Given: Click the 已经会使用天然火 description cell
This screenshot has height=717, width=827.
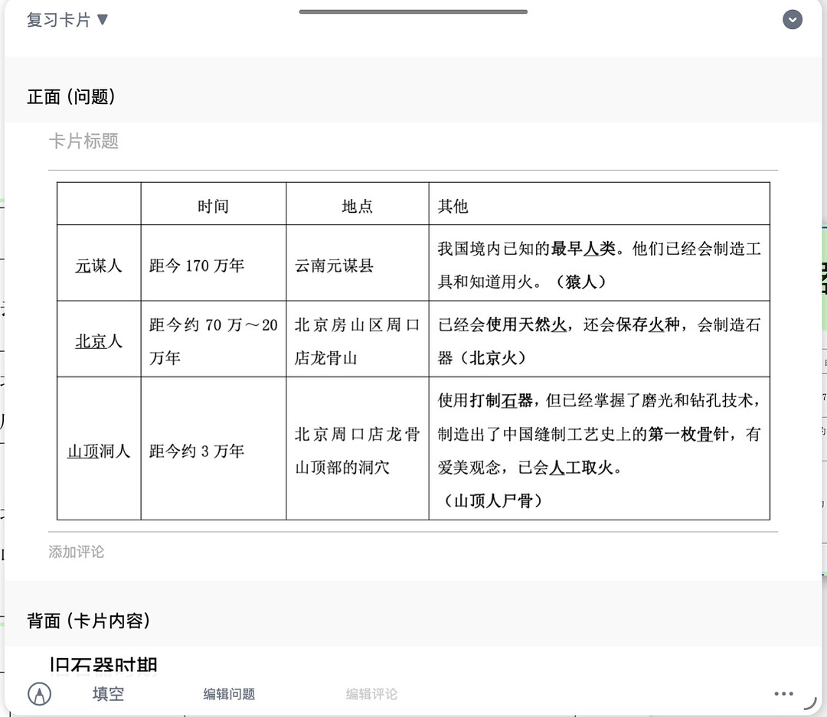Looking at the screenshot, I should point(599,339).
